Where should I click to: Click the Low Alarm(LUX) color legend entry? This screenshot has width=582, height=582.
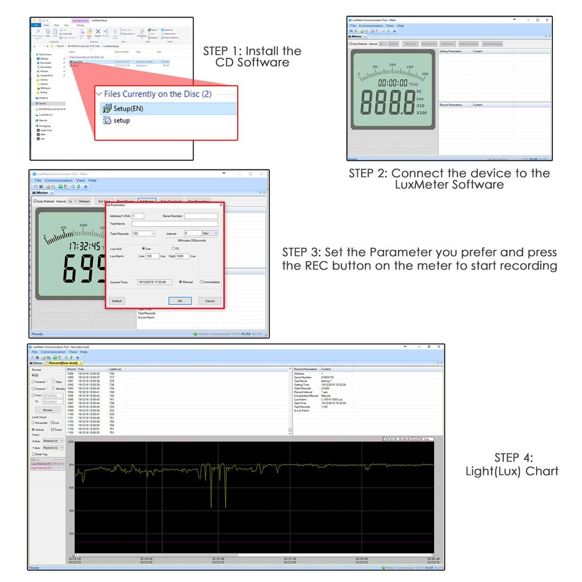[48, 464]
